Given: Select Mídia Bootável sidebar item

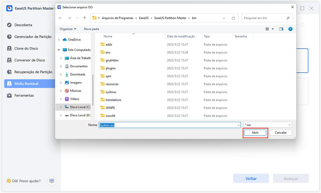Looking at the screenshot, I should tap(30, 84).
